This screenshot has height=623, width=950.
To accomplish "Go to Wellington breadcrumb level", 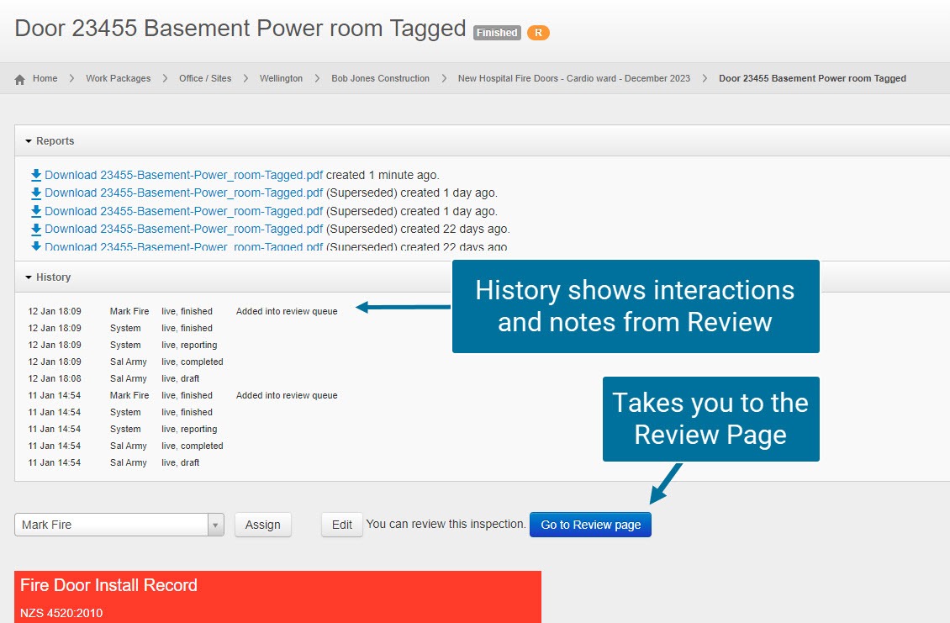I will 281,78.
